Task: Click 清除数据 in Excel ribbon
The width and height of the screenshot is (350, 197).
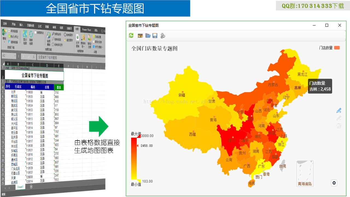Action: 13,42
